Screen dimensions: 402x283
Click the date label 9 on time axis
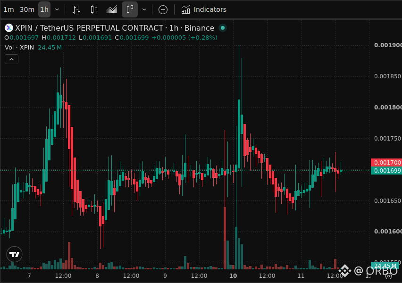pyautogui.click(x=165, y=276)
